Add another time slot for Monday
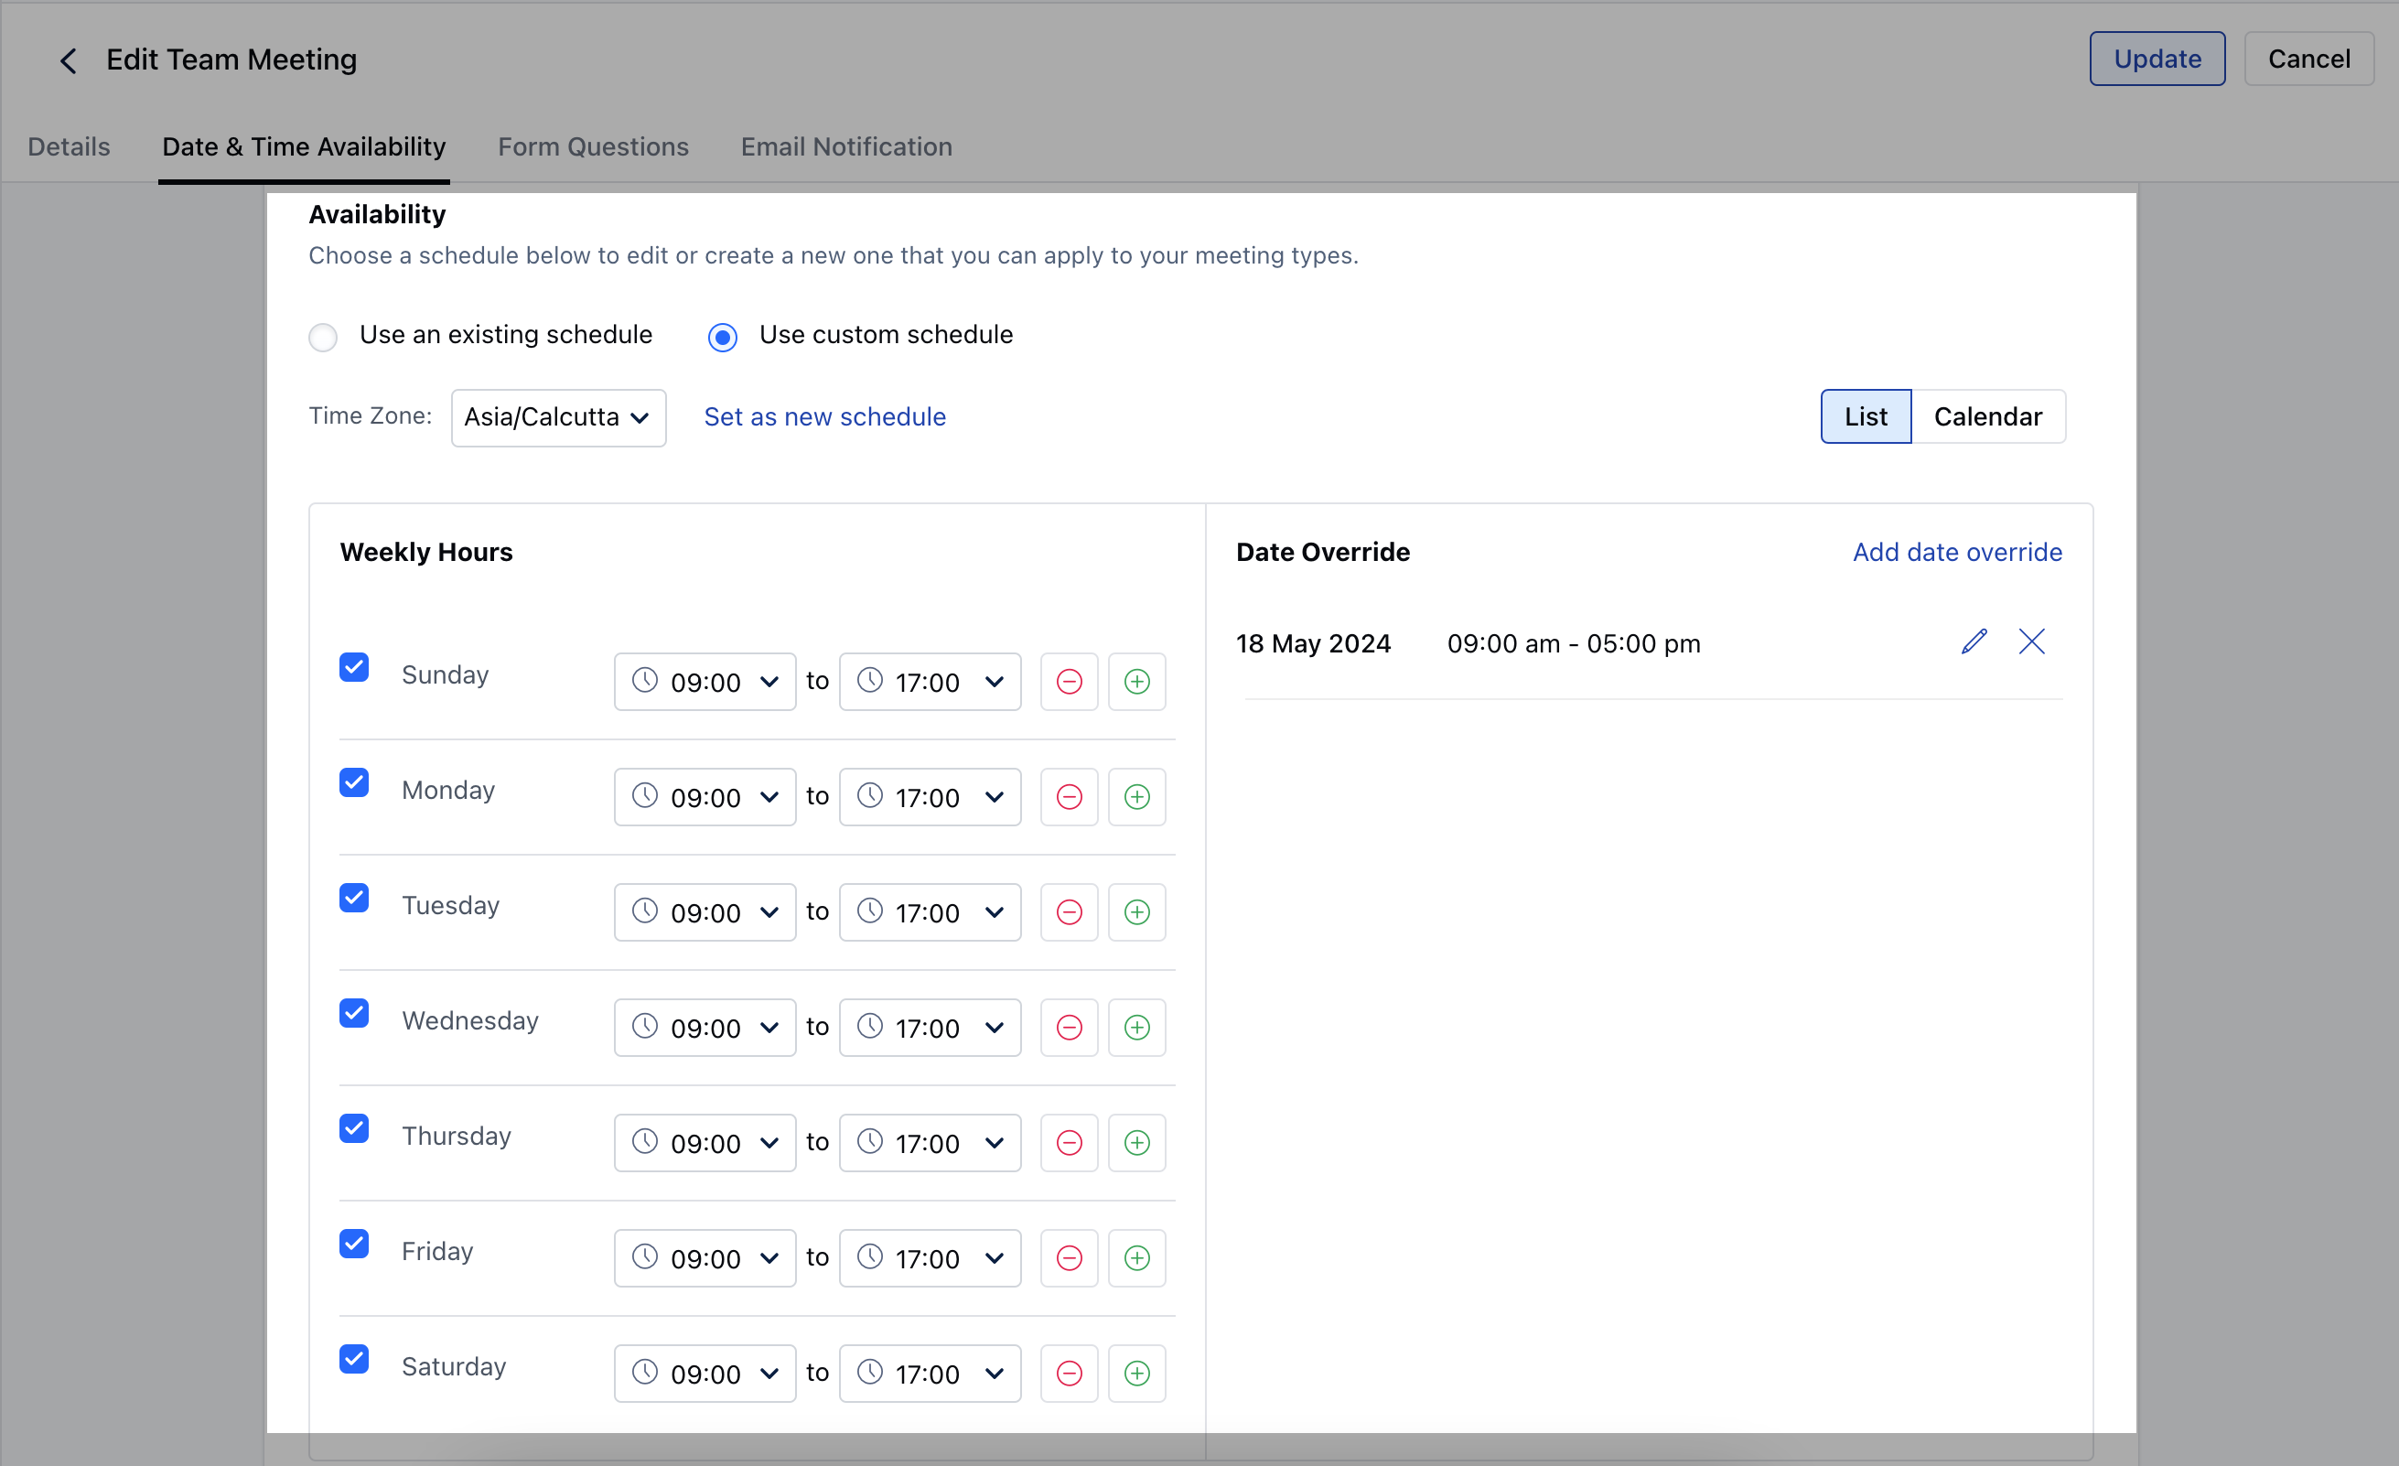This screenshot has height=1466, width=2399. pos(1136,797)
